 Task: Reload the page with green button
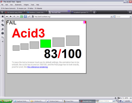point(22,16)
